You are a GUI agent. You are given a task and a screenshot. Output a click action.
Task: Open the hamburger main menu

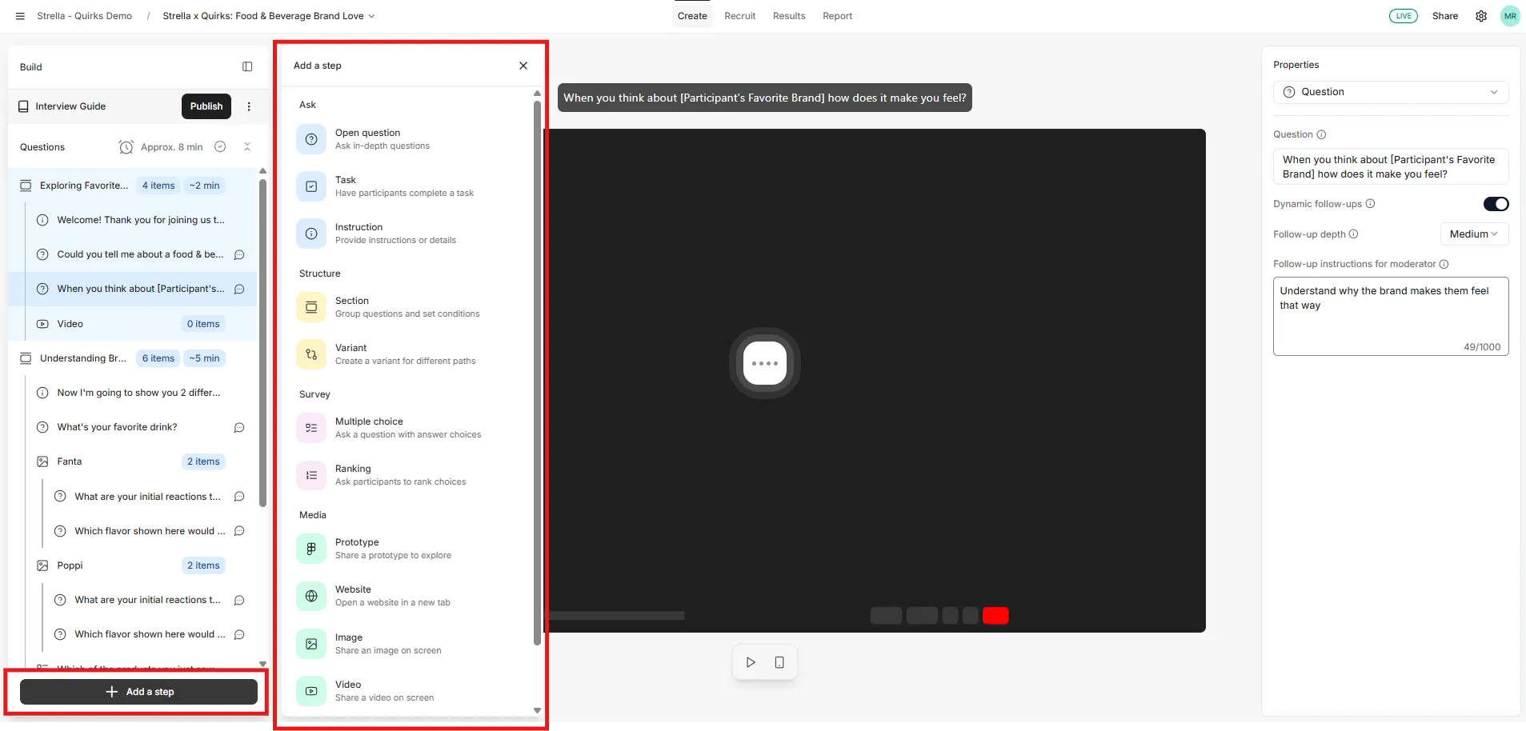[x=20, y=16]
